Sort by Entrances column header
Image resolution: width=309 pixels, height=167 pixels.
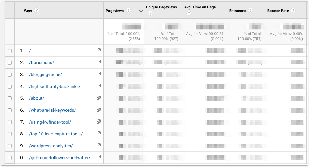pos(238,11)
